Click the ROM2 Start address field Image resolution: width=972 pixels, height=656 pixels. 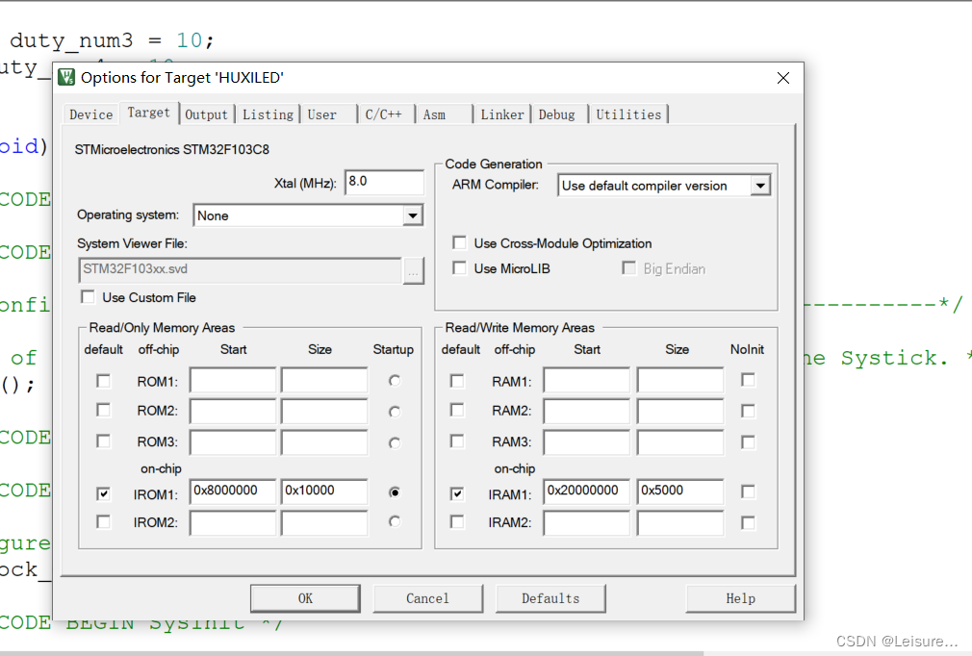pos(233,412)
